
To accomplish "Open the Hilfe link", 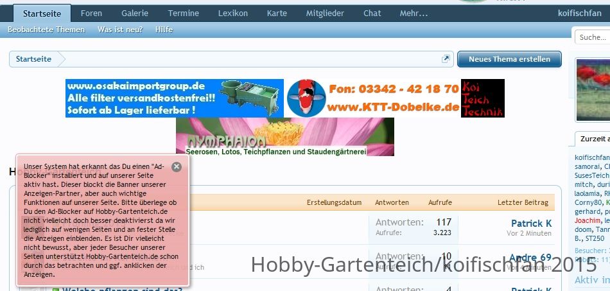I will tap(164, 30).
